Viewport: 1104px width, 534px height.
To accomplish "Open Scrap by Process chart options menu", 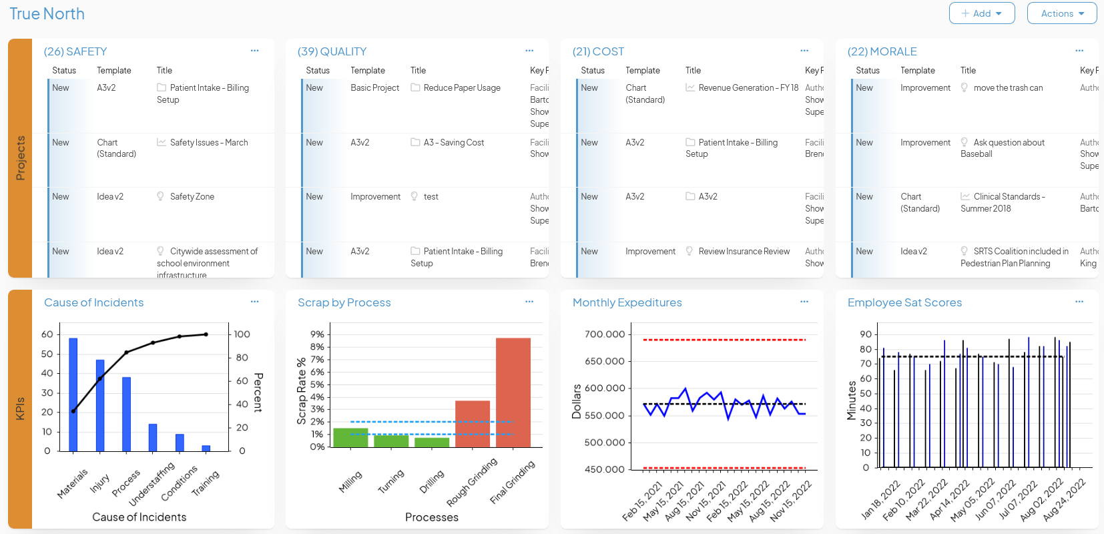I will [x=529, y=302].
